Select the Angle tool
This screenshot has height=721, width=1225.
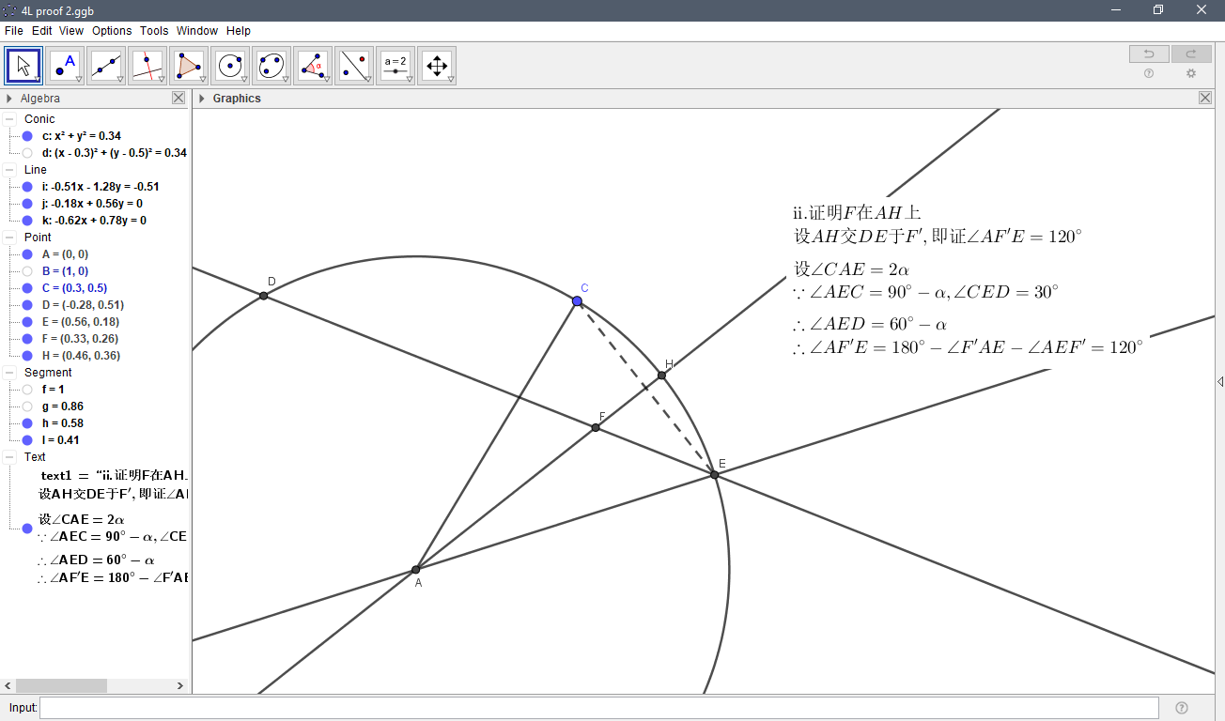tap(313, 65)
